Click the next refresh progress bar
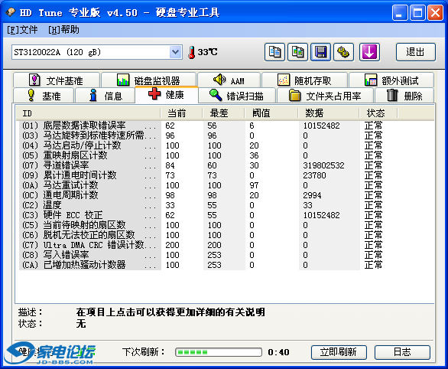Viewport: 448px width, 369px height. (219, 352)
